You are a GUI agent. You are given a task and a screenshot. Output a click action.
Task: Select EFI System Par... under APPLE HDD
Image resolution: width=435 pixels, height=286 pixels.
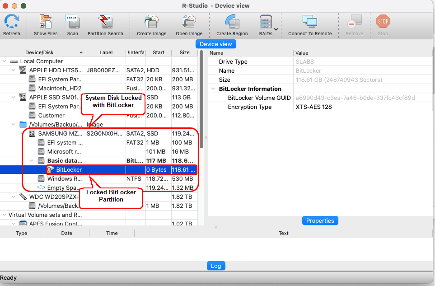[x=61, y=80]
